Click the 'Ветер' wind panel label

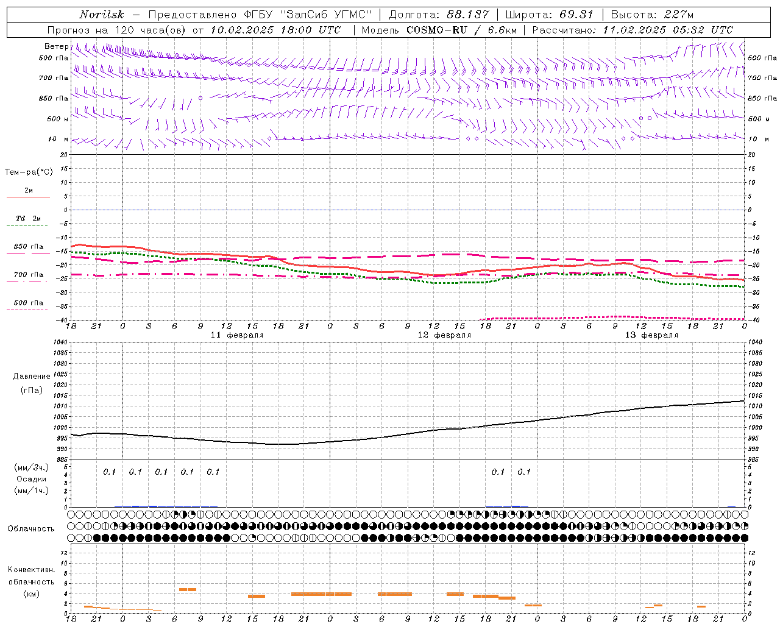click(56, 46)
